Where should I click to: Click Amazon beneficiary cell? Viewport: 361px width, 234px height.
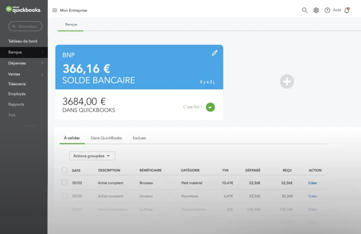[146, 196]
